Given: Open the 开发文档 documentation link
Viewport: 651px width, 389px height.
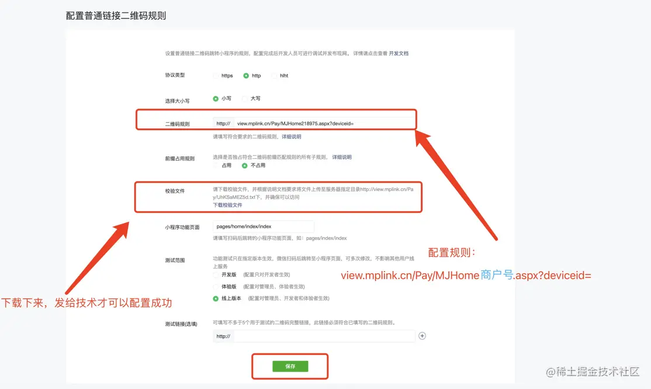Looking at the screenshot, I should [399, 53].
